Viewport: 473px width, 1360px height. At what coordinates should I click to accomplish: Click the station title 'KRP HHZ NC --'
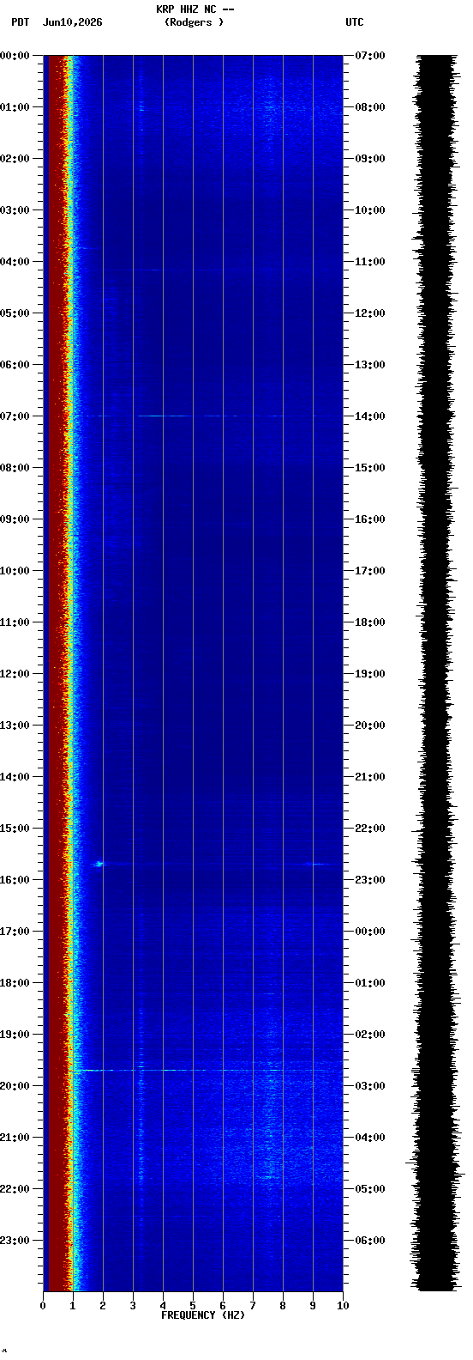pos(195,9)
